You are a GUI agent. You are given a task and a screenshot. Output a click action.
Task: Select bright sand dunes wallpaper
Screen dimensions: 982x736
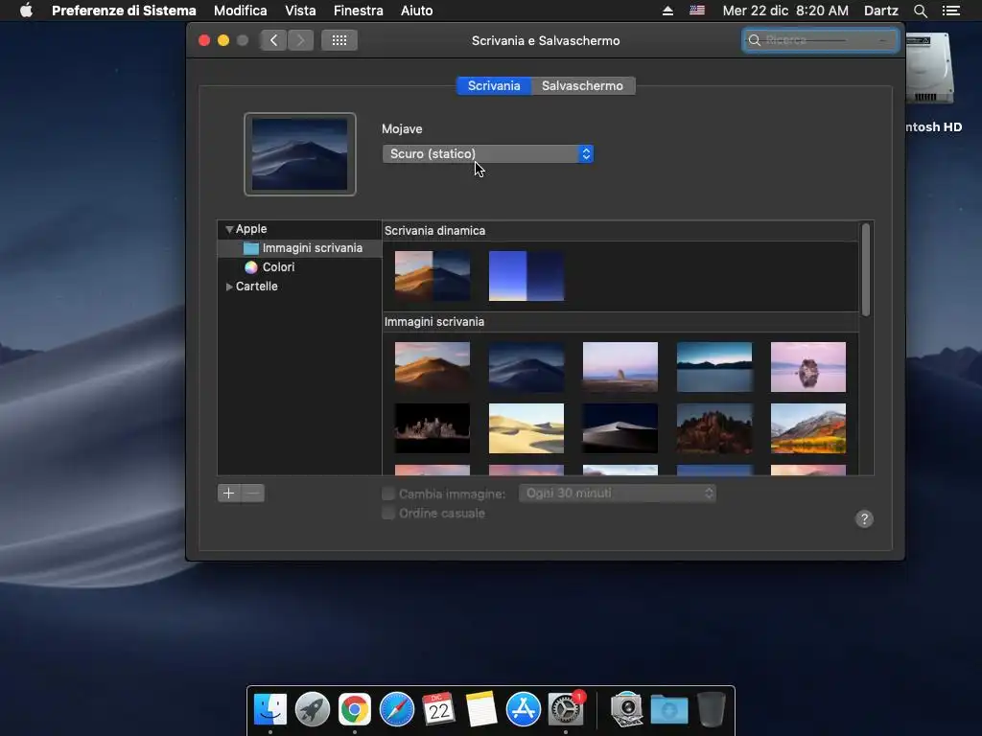pyautogui.click(x=526, y=428)
